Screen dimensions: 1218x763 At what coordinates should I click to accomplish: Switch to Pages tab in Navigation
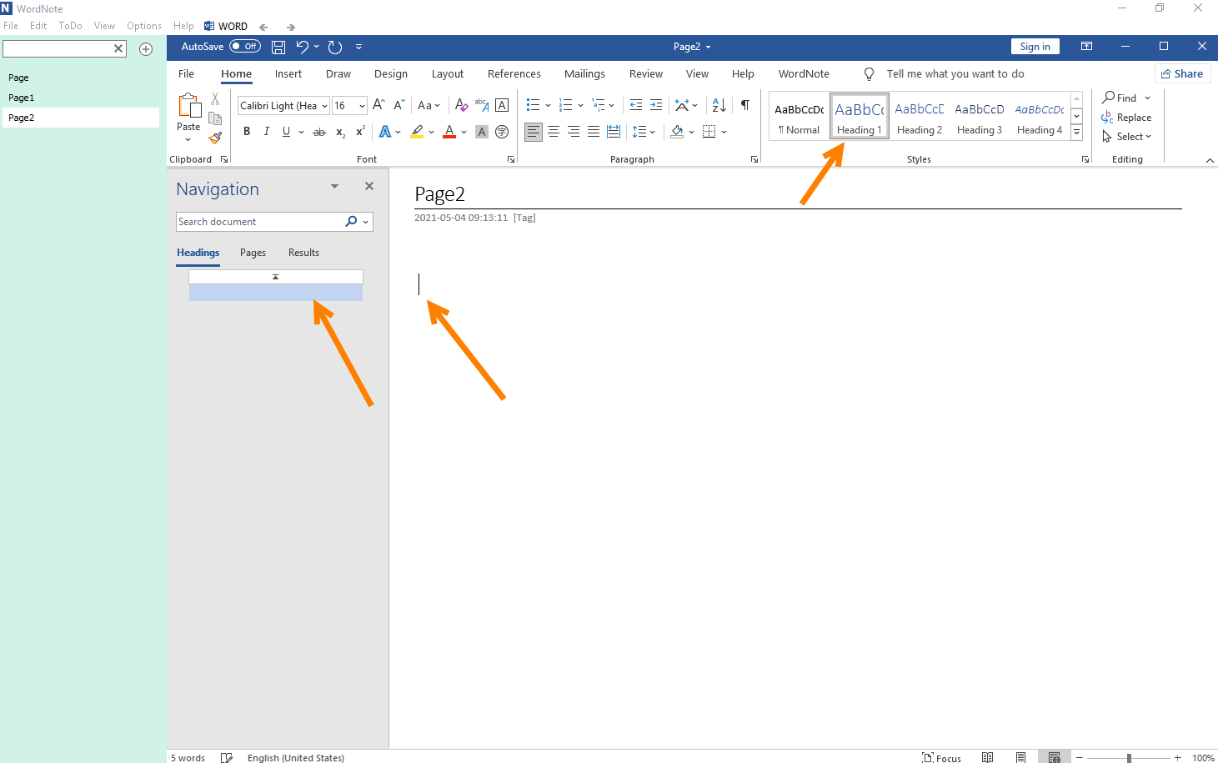tap(253, 253)
